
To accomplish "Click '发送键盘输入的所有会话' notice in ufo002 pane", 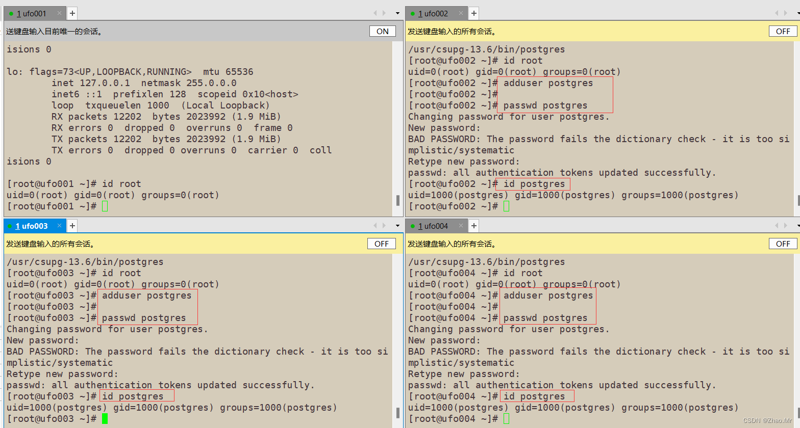I will tap(452, 32).
